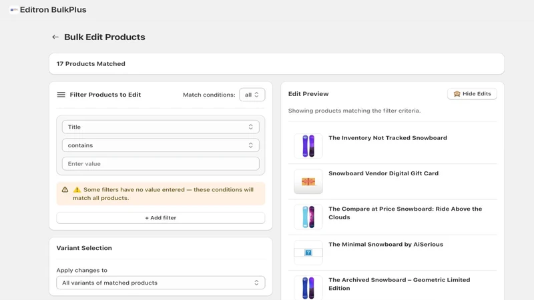Viewport: 534px width, 300px height.
Task: Open the Title filter field dropdown
Action: 161,127
